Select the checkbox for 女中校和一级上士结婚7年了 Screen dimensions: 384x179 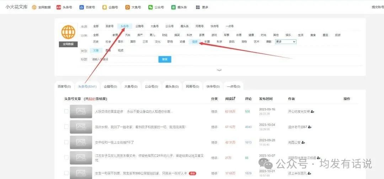66,142
